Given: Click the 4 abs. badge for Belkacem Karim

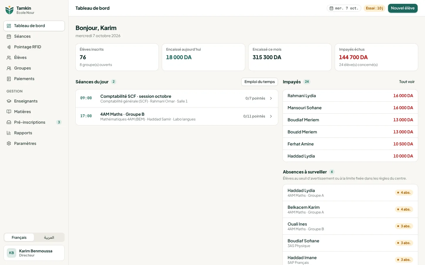Looking at the screenshot, I should (x=404, y=209).
